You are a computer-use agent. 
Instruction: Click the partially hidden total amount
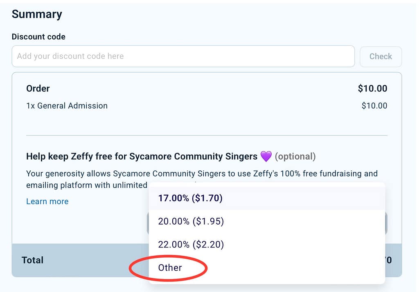[x=388, y=260]
